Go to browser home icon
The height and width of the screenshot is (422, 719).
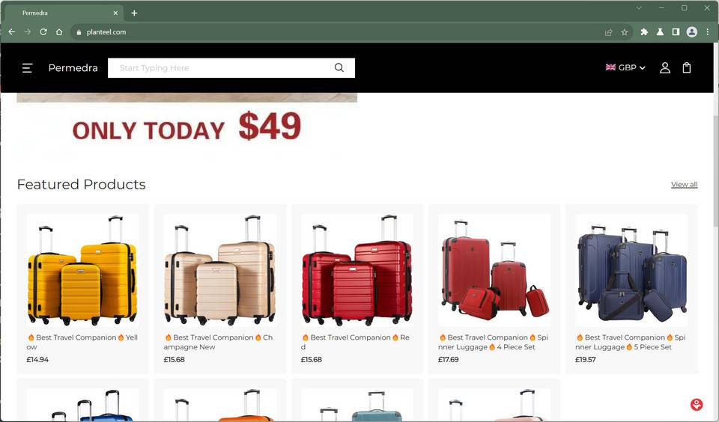pos(59,32)
